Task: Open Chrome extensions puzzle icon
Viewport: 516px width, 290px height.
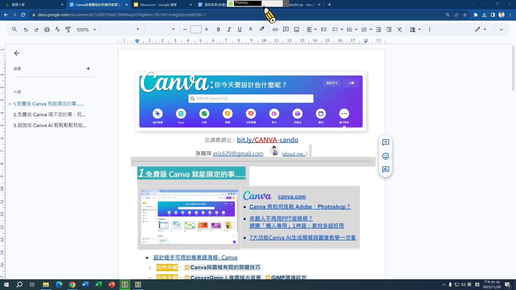Action: [x=475, y=15]
